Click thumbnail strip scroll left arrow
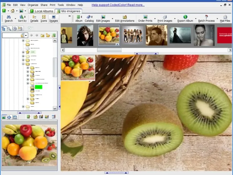The height and width of the screenshot is (175, 233). click(63, 50)
